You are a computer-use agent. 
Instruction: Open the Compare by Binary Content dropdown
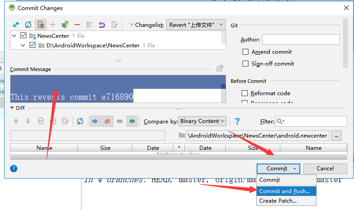click(202, 121)
